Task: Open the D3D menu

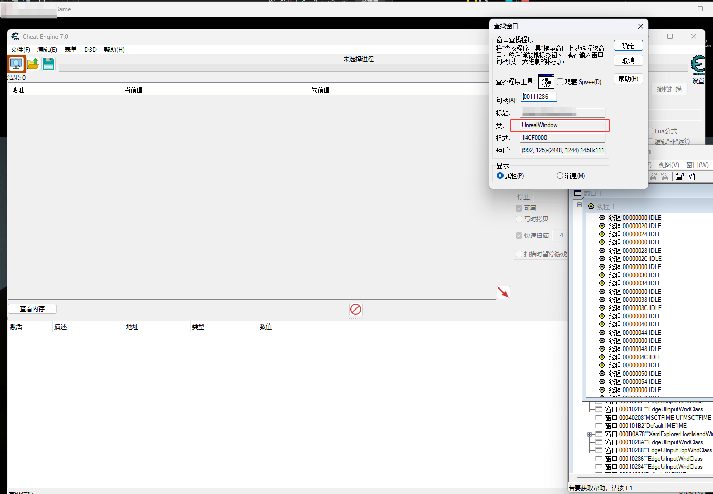Action: pos(90,50)
